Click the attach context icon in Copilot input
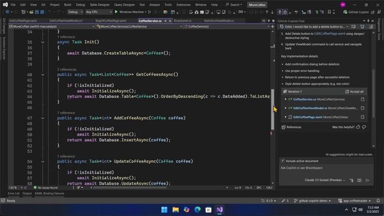Image resolution: width=384 pixels, height=216 pixels. click(352, 180)
